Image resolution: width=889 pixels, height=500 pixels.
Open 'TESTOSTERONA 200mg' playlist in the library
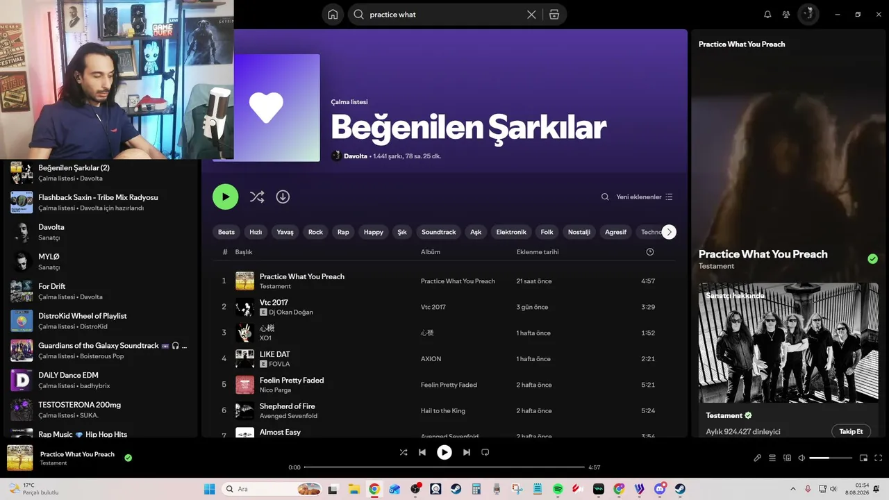(x=101, y=410)
